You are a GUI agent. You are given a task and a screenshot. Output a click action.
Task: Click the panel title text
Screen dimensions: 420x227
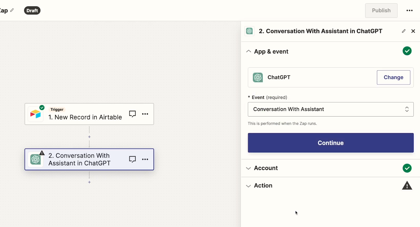click(x=321, y=31)
